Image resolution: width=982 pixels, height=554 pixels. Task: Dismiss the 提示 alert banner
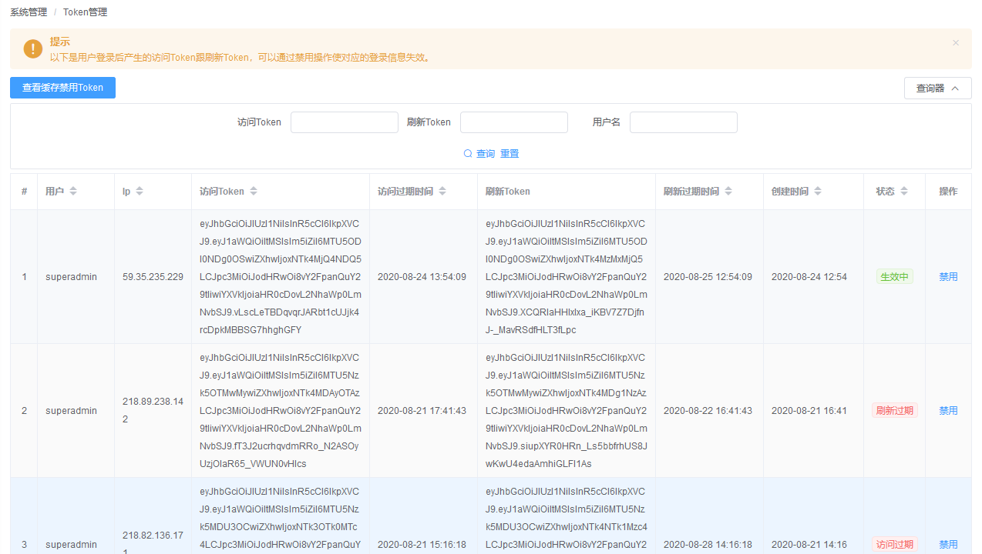point(956,42)
